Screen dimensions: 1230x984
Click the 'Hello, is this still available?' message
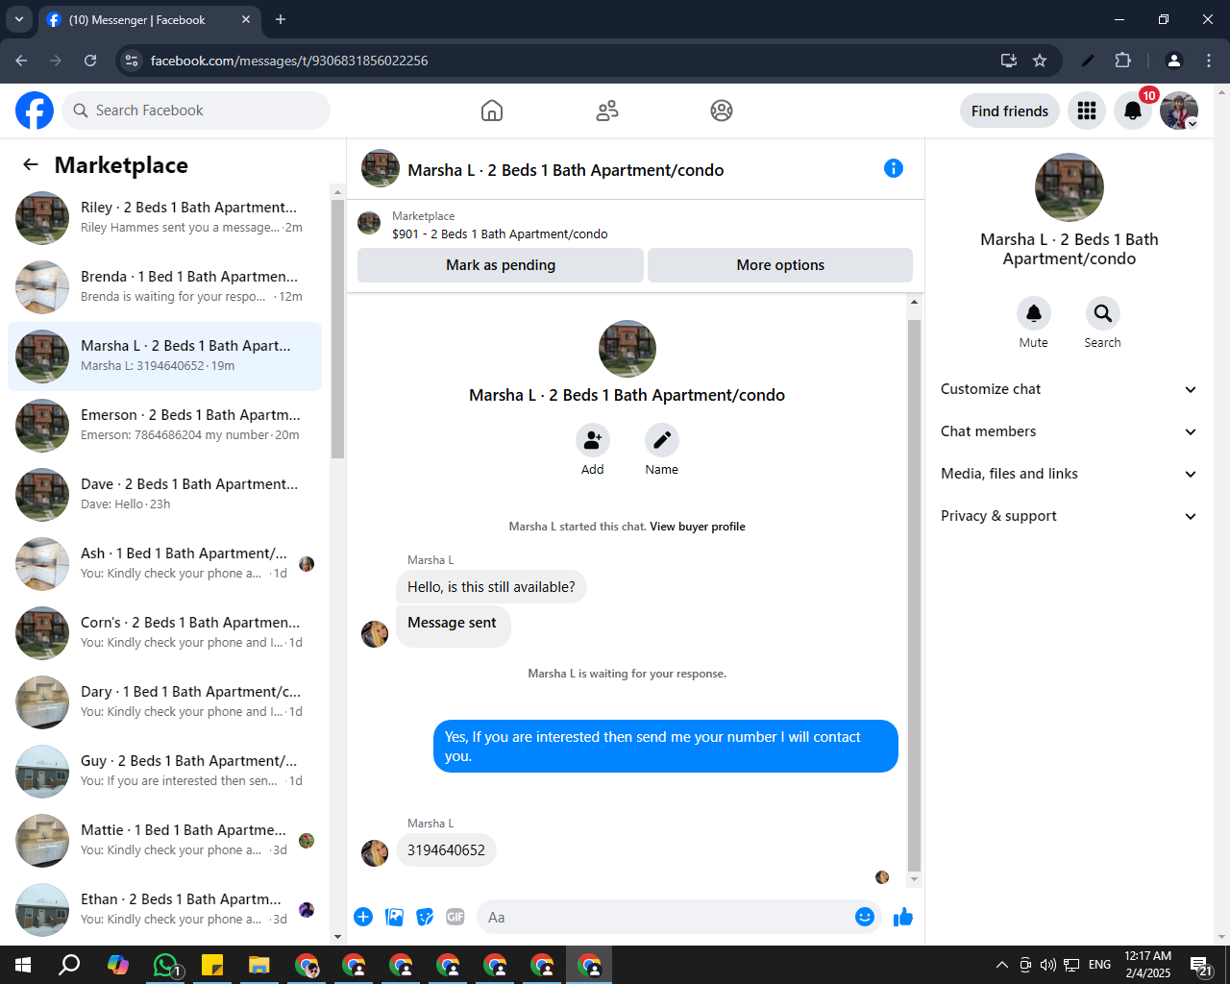click(491, 587)
